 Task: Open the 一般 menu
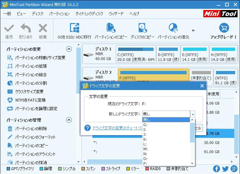7,14
